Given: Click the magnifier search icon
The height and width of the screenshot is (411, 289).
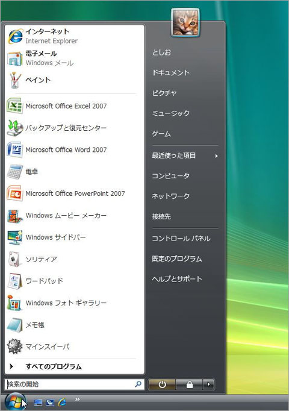Looking at the screenshot, I should pyautogui.click(x=138, y=384).
